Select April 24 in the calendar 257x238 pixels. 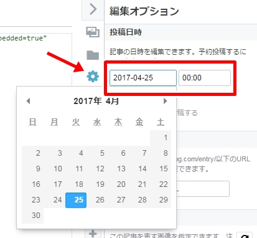coord(54,200)
